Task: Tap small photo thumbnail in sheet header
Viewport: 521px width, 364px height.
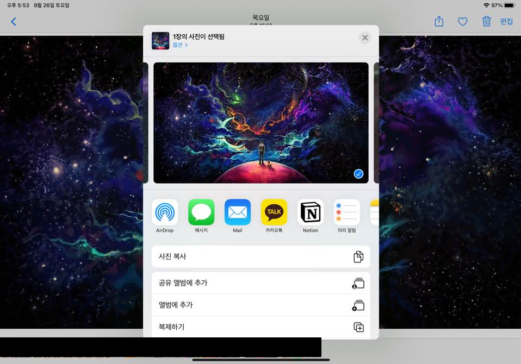Action: click(x=160, y=41)
